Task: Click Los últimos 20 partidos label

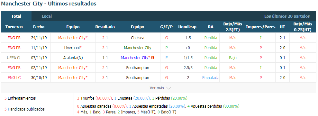Action: point(287,16)
